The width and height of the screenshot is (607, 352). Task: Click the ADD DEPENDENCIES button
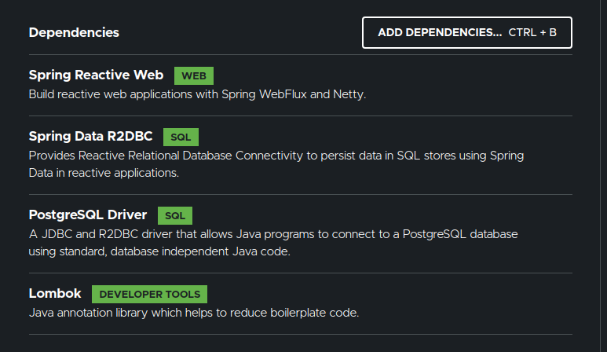pyautogui.click(x=439, y=33)
